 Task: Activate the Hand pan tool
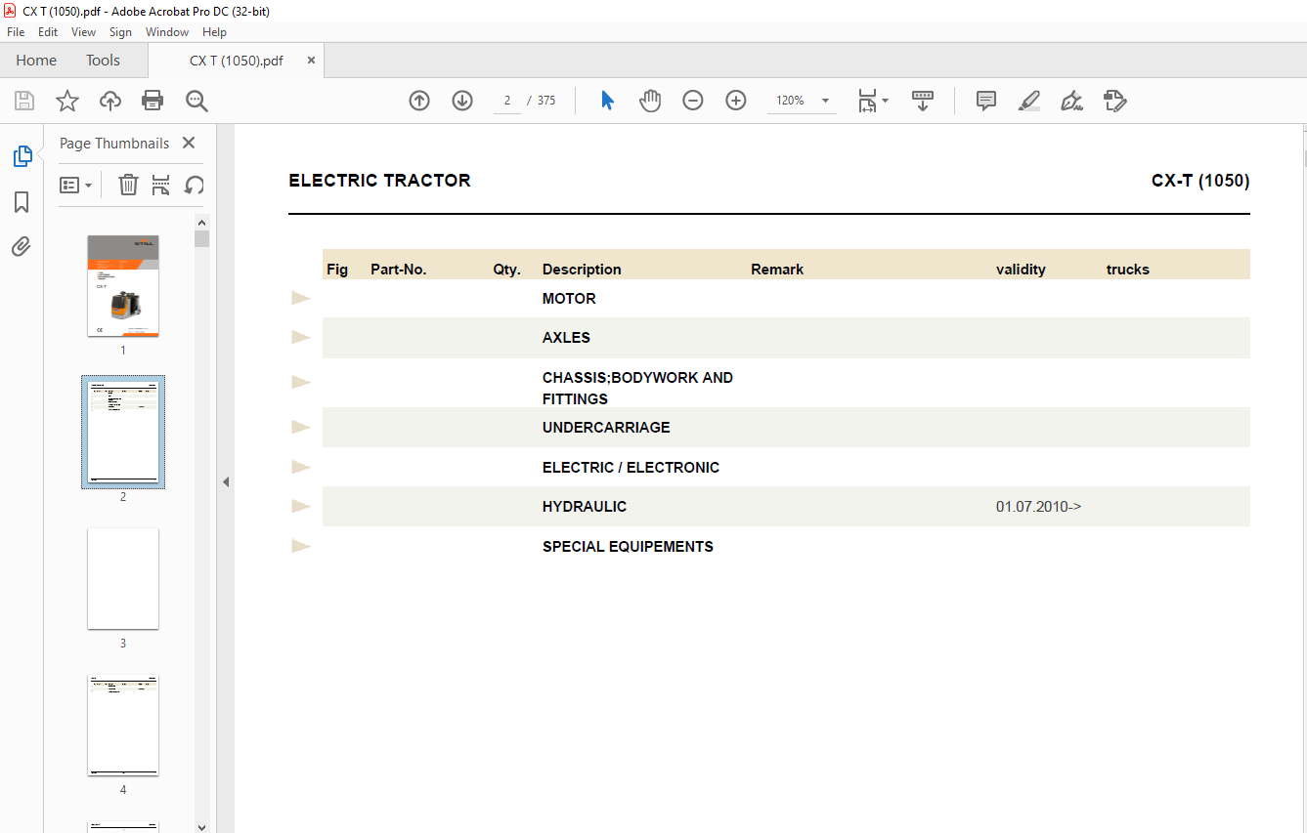[x=650, y=101]
